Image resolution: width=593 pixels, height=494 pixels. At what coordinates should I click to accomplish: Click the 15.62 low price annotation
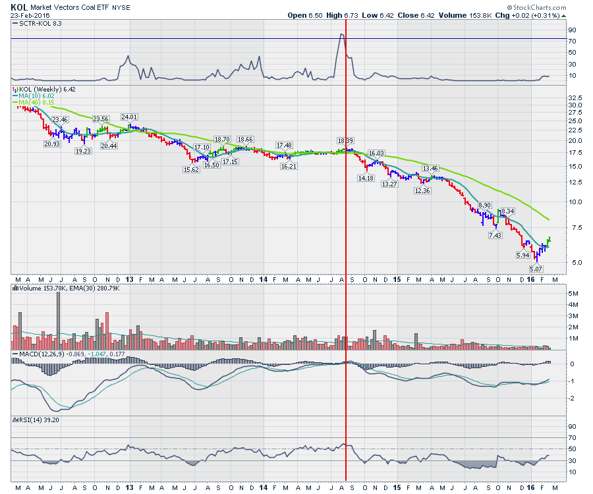[191, 170]
